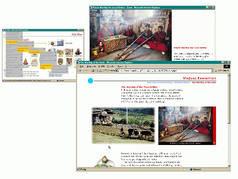Click the Back arrow in the front browser toolbar
This screenshot has height=179, width=238.
(x=80, y=70)
